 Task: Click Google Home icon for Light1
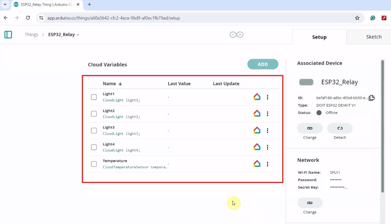click(x=257, y=97)
